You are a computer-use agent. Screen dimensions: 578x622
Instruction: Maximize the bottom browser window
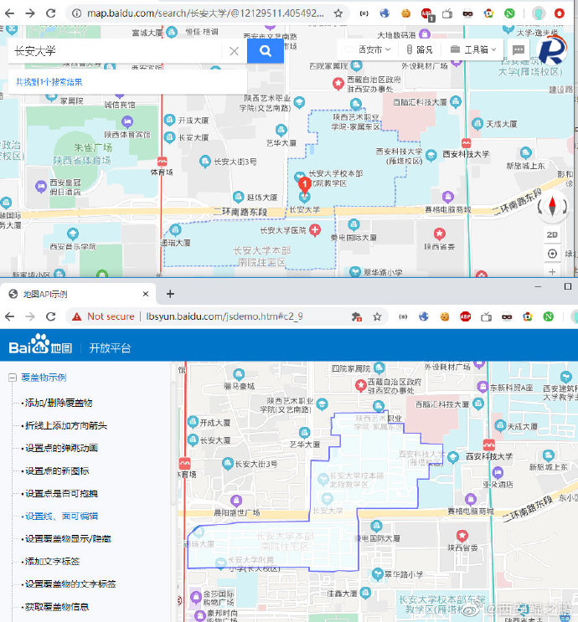(568, 286)
